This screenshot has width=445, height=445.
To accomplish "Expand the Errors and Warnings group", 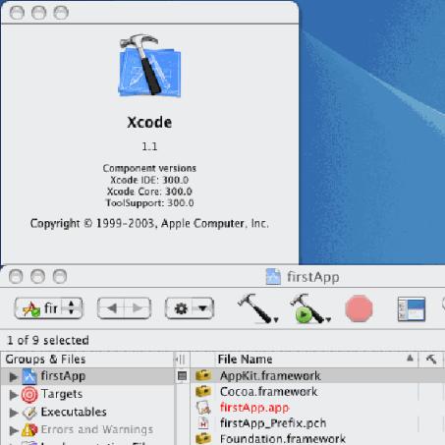I will click(x=14, y=430).
